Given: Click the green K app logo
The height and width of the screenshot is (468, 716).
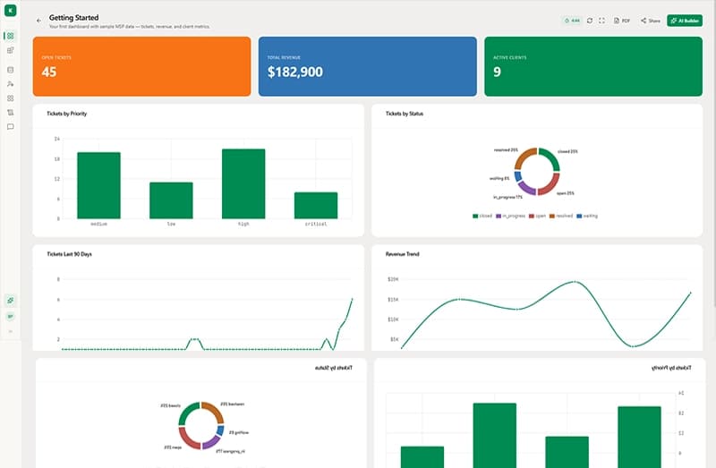Looking at the screenshot, I should 10,10.
